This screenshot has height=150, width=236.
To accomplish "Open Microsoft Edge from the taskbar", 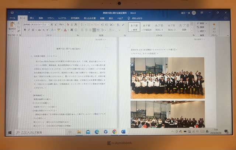I will click(97, 132).
